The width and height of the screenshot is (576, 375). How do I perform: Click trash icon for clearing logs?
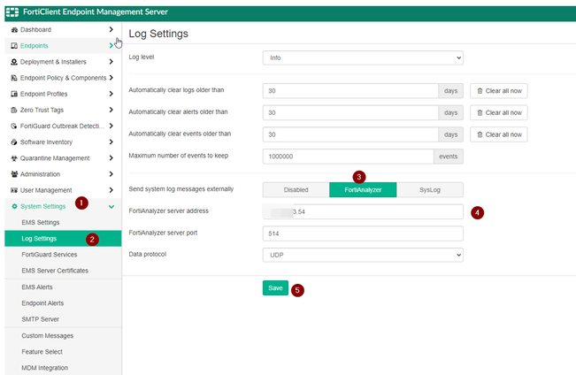[x=480, y=91]
